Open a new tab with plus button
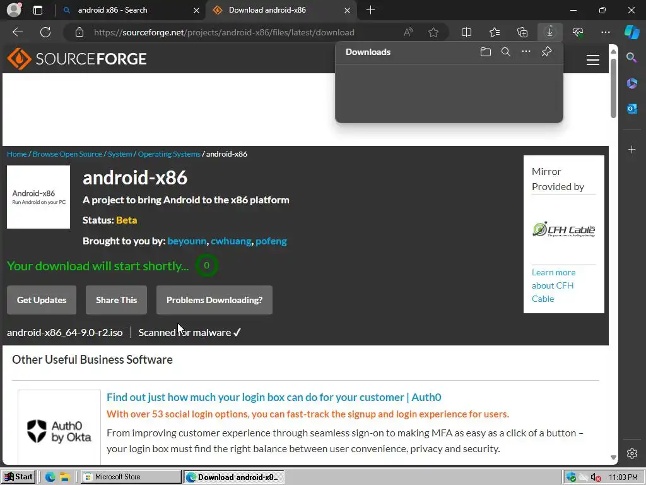Viewport: 646px width, 485px height. click(370, 10)
